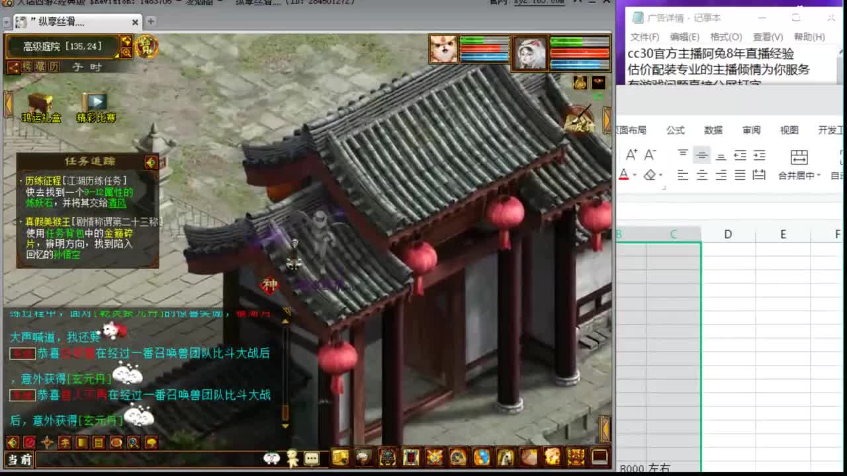This screenshot has width=847, height=476.
Task: Click the first gold icon in the bottom action bar
Action: [x=340, y=457]
